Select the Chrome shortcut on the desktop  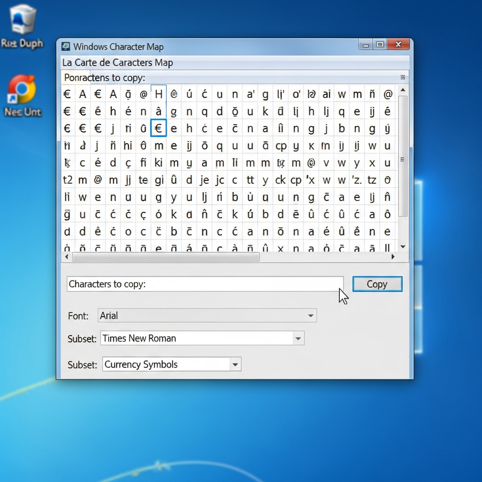coord(22,96)
